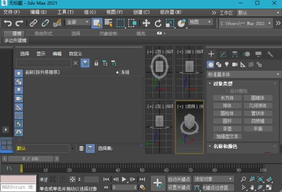
Task: Open the Utilities wrench panel tab
Action: (x=270, y=54)
